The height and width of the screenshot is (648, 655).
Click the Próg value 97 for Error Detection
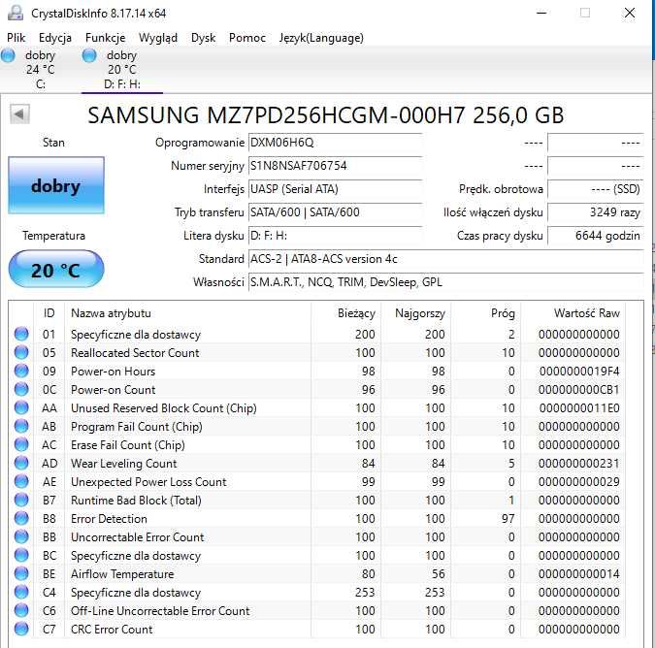(x=508, y=519)
